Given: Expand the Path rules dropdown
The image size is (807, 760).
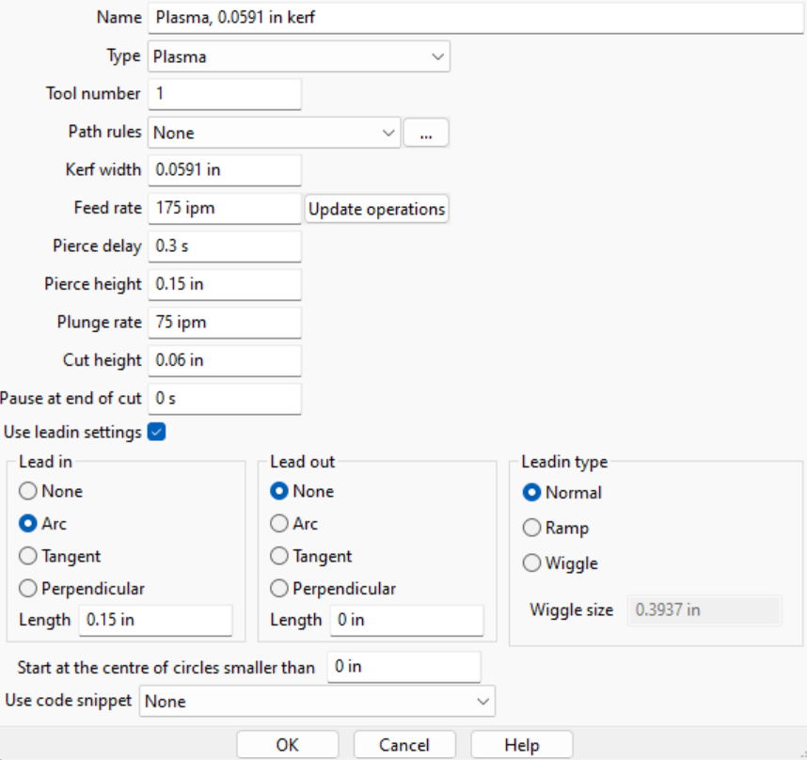Looking at the screenshot, I should pos(274,133).
